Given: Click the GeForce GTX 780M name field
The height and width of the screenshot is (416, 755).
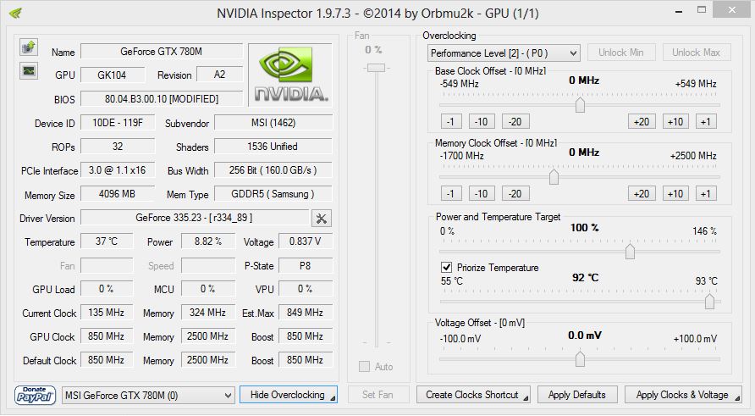Looking at the screenshot, I should coord(162,51).
